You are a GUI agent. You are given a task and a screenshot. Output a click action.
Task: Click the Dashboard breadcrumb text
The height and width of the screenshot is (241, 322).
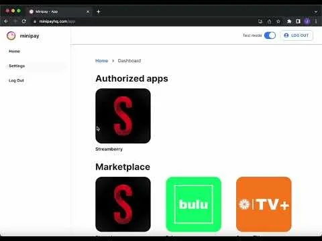[129, 61]
